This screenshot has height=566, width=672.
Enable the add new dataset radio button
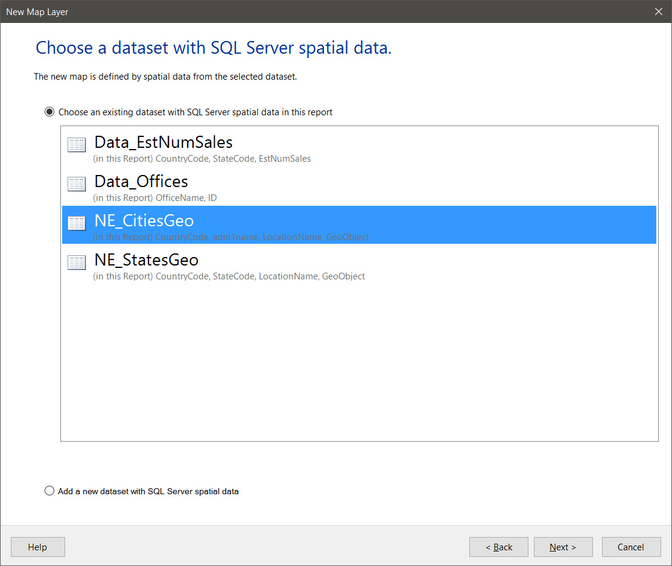point(49,491)
